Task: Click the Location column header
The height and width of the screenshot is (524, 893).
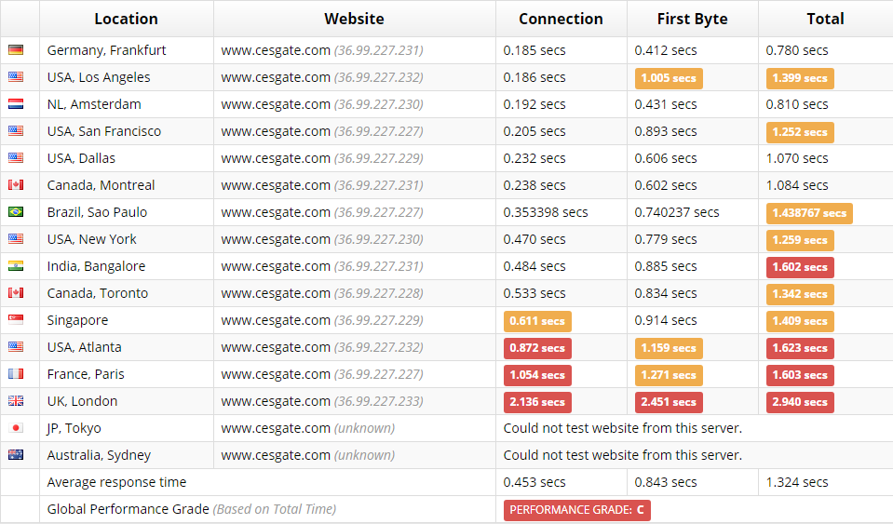Action: pos(127,19)
